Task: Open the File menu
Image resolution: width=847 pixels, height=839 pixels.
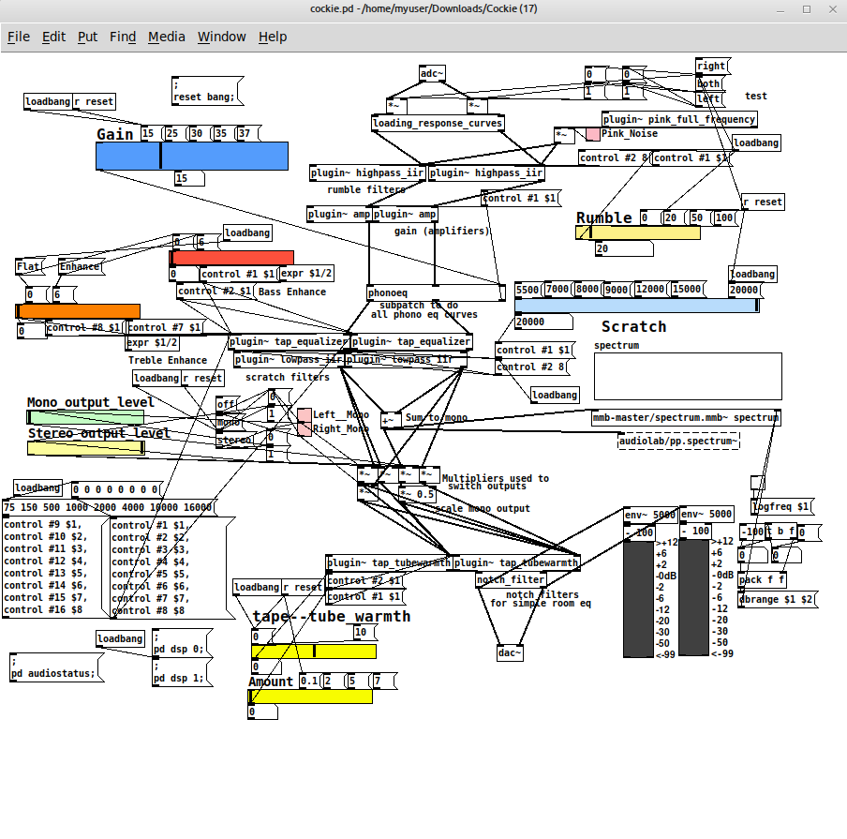Action: coord(19,37)
